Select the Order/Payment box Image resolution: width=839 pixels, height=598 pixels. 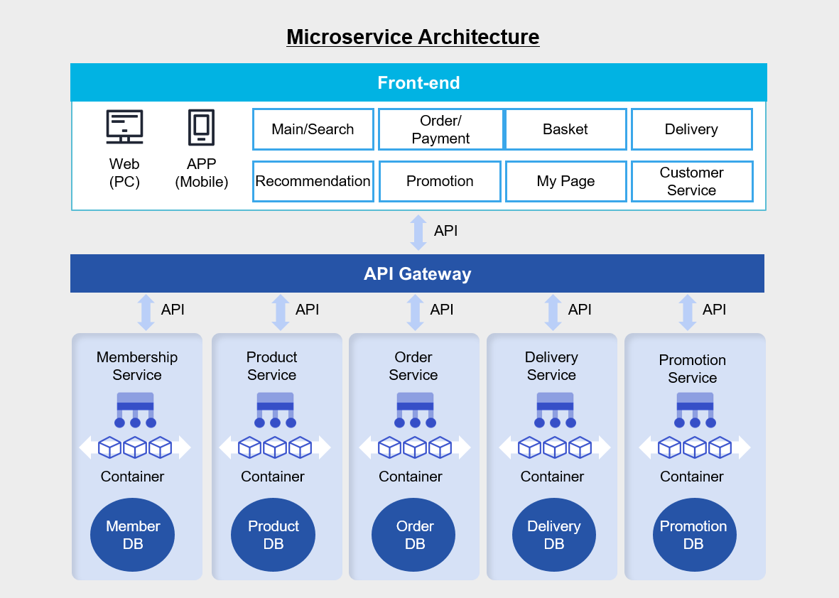(440, 129)
